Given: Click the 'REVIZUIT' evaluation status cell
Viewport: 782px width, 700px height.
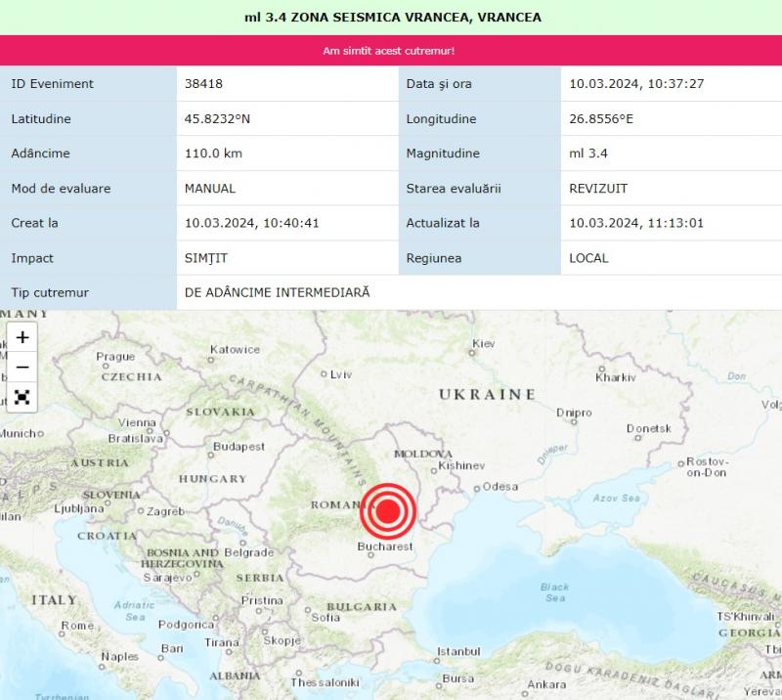Looking at the screenshot, I should tap(597, 189).
